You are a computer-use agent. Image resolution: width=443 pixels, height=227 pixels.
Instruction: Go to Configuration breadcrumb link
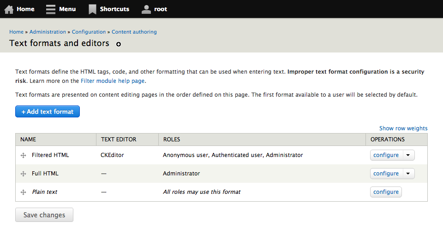click(89, 32)
